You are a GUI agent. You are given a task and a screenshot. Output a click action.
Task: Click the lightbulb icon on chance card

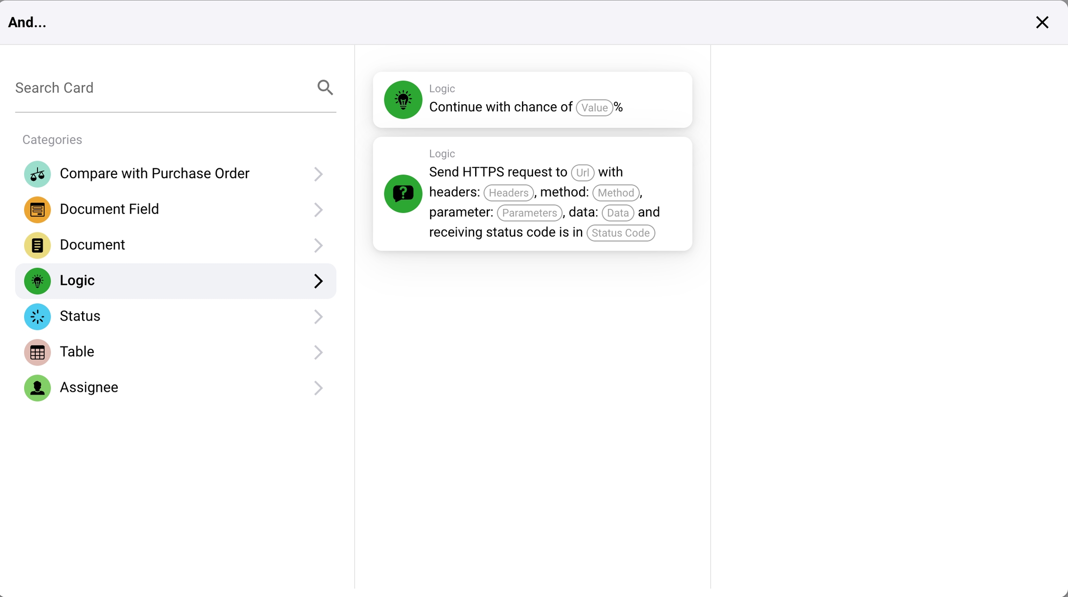pyautogui.click(x=403, y=100)
